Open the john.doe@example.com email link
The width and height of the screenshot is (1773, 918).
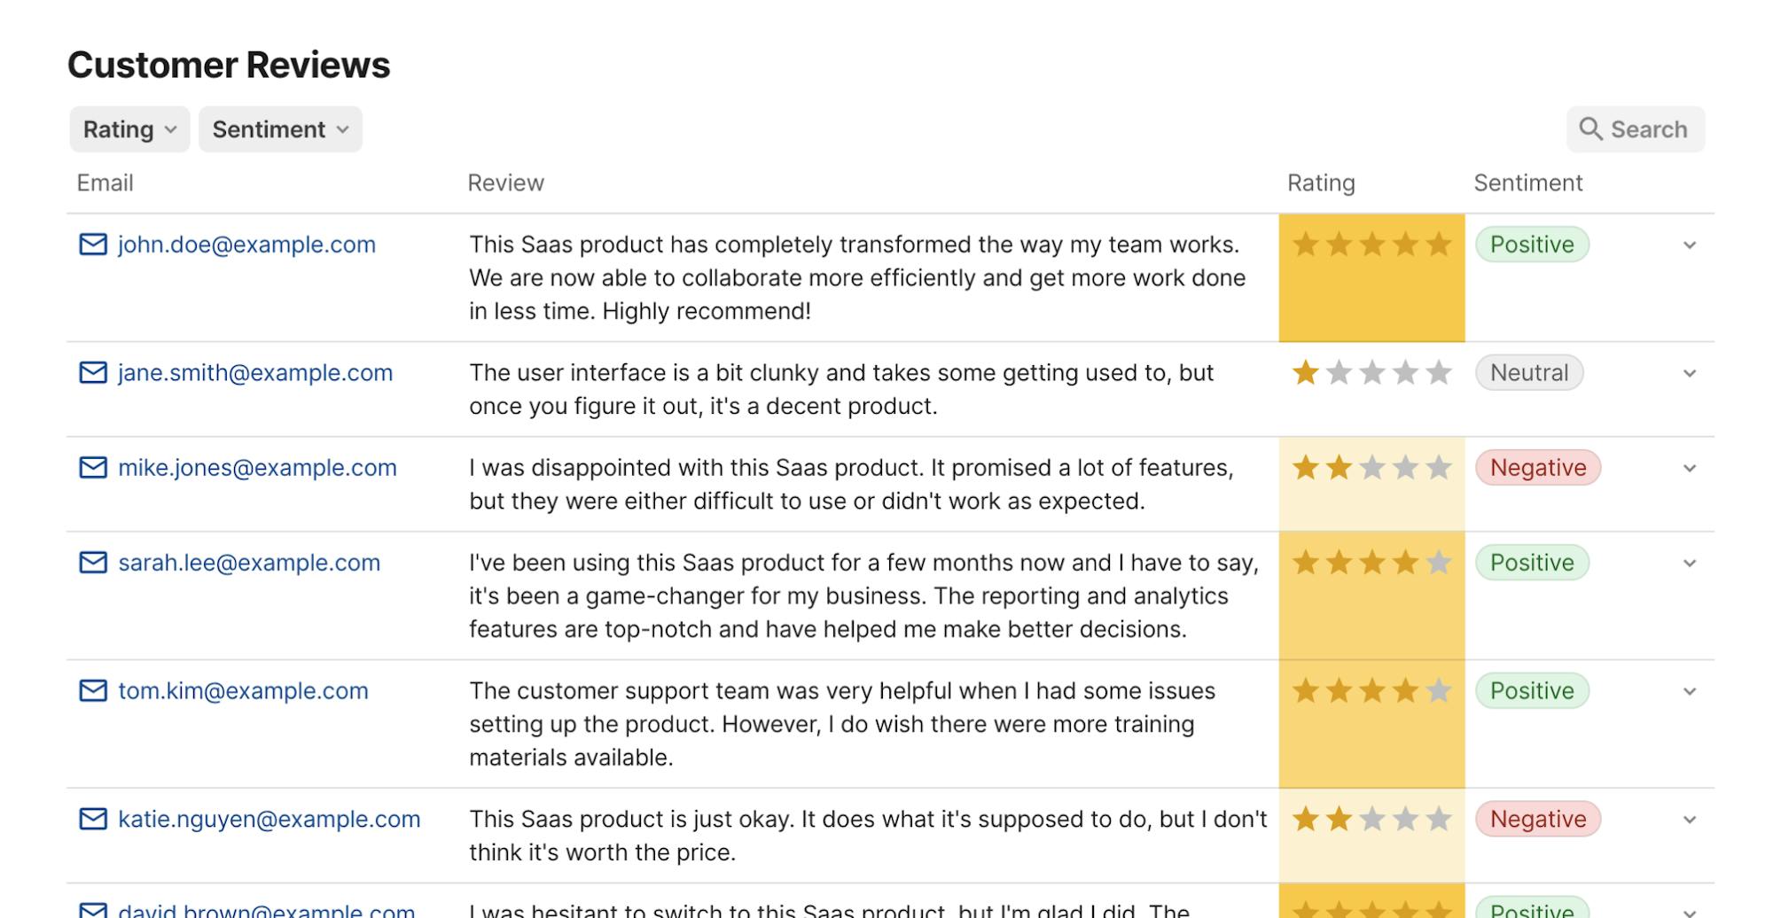coord(246,245)
